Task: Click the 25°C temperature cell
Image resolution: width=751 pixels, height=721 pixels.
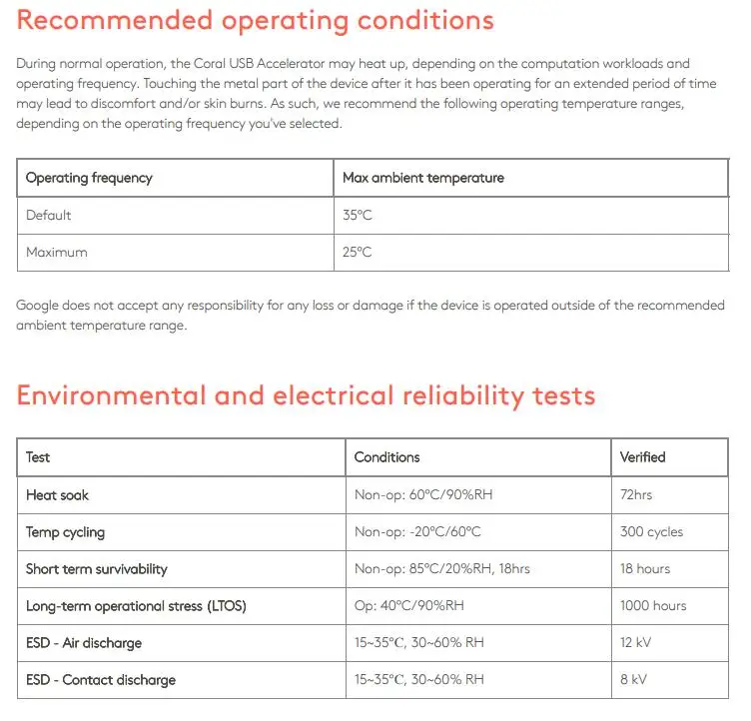Action: [358, 252]
